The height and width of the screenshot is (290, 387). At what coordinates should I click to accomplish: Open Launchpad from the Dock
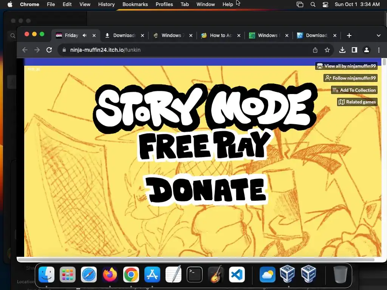coord(68,275)
